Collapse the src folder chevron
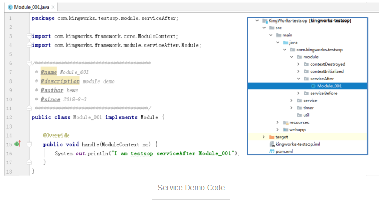This screenshot has height=202, width=383. coord(264,28)
